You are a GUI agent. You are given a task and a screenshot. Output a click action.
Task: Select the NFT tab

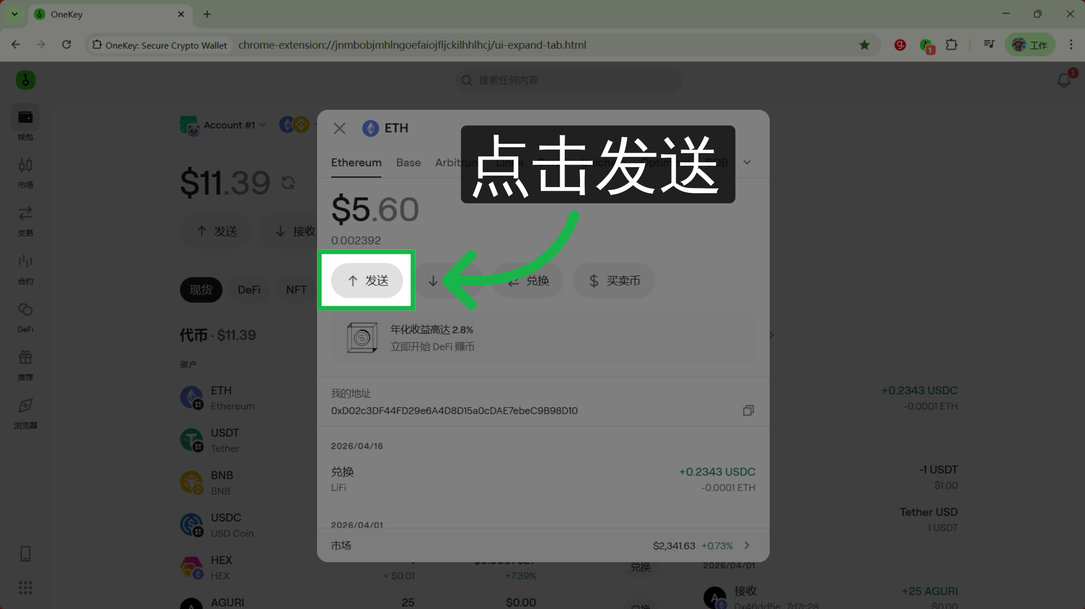(x=297, y=290)
